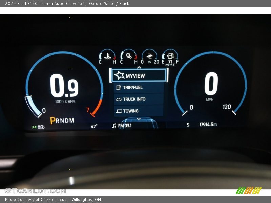Click the large 0 speedometer reading

click(x=211, y=84)
